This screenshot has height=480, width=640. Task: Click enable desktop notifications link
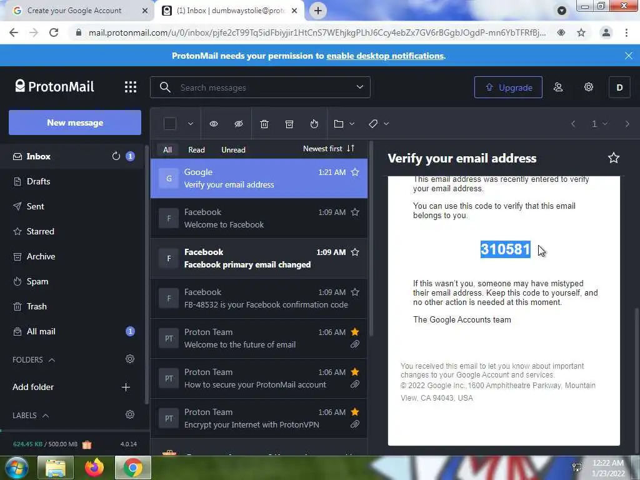pyautogui.click(x=385, y=56)
